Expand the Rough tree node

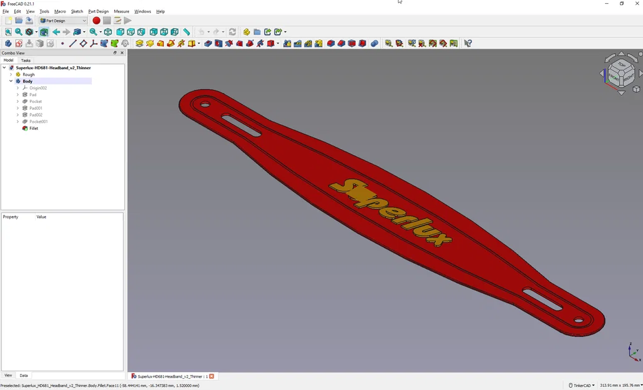coord(11,75)
